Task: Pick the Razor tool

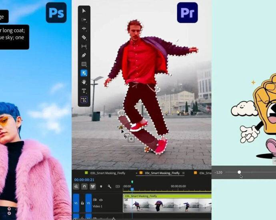Action: coord(84,38)
